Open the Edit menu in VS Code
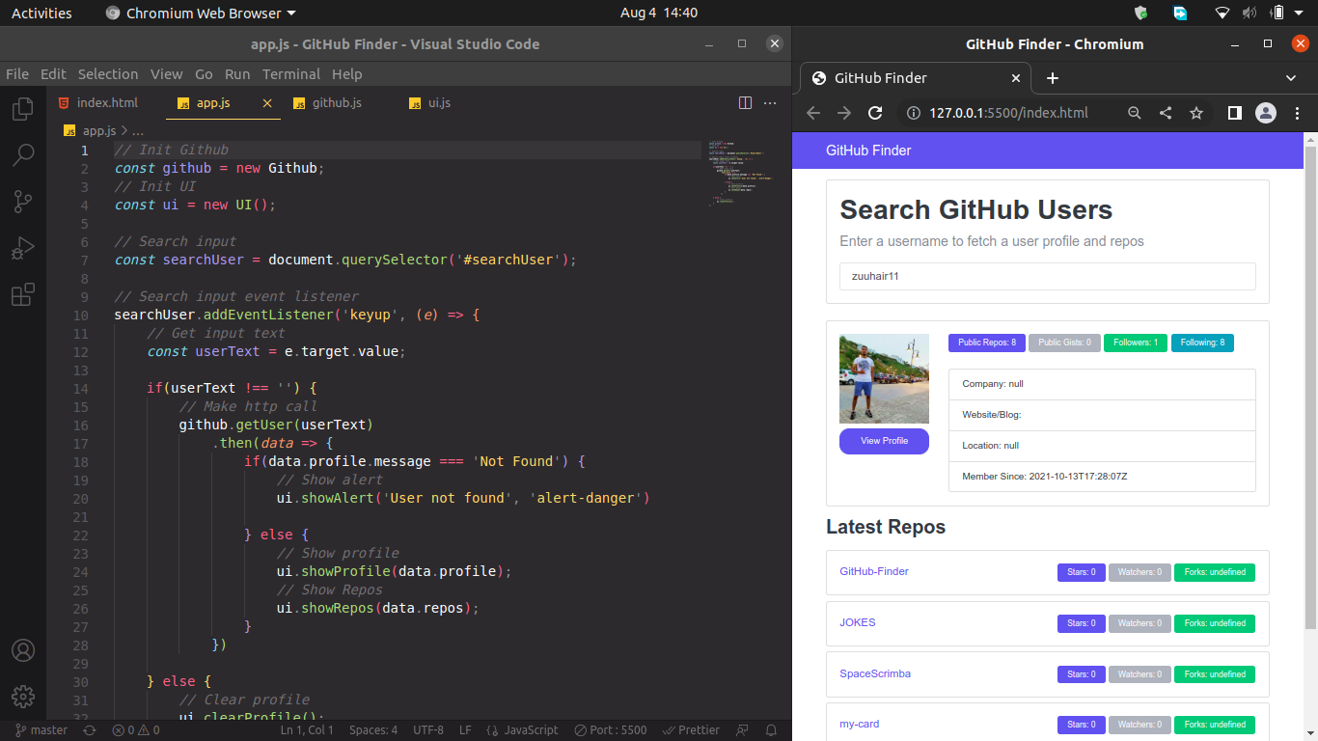 coord(53,74)
